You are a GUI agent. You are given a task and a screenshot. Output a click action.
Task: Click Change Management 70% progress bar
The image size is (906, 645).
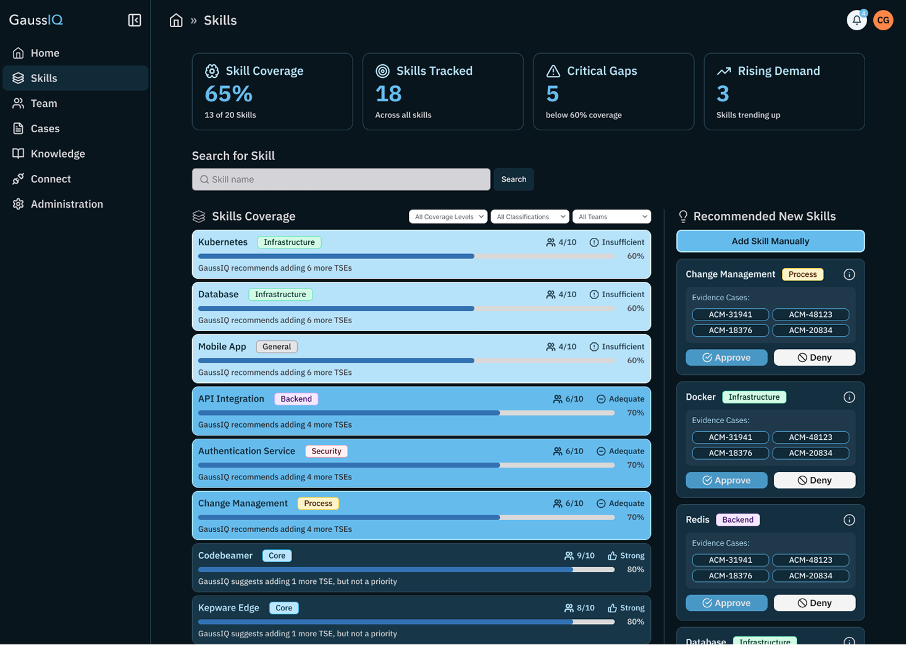click(406, 518)
